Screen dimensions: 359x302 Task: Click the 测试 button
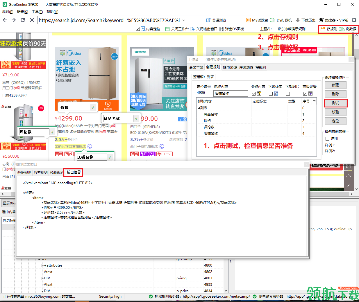click(335, 103)
